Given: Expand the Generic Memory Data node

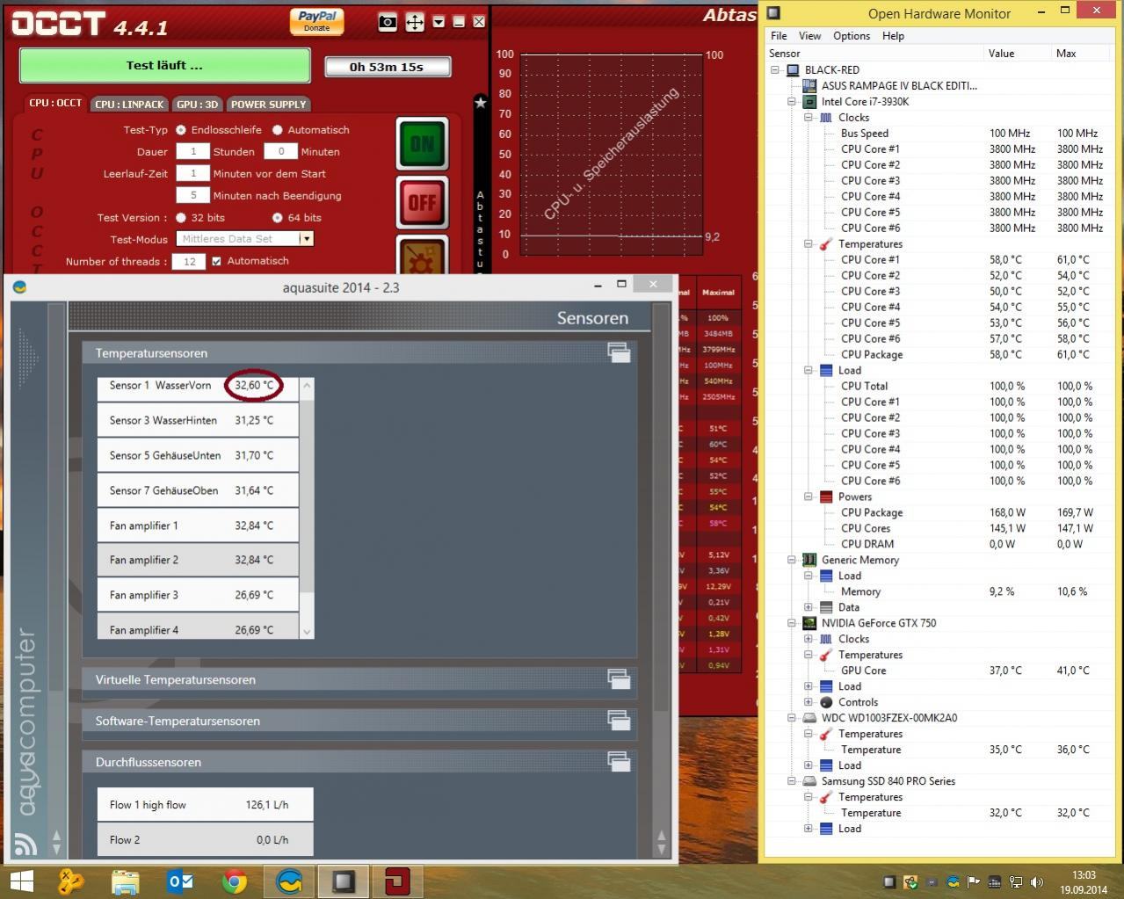Looking at the screenshot, I should (x=809, y=608).
